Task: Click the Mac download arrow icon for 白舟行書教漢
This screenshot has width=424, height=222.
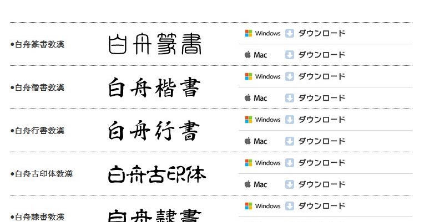Action: [x=289, y=141]
